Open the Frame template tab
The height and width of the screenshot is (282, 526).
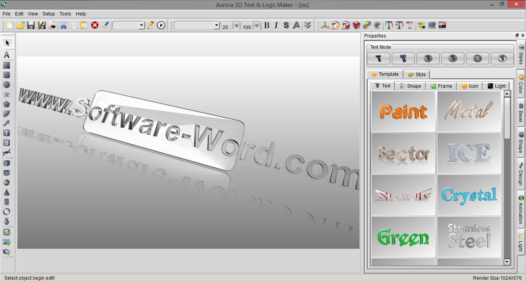(x=441, y=86)
